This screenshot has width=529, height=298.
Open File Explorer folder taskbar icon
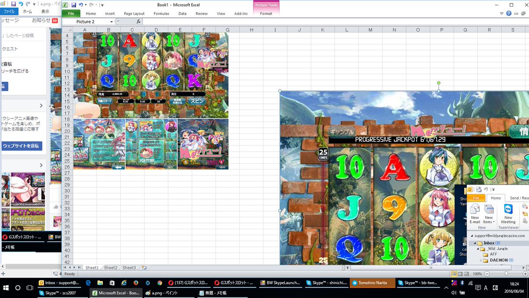pyautogui.click(x=100, y=283)
